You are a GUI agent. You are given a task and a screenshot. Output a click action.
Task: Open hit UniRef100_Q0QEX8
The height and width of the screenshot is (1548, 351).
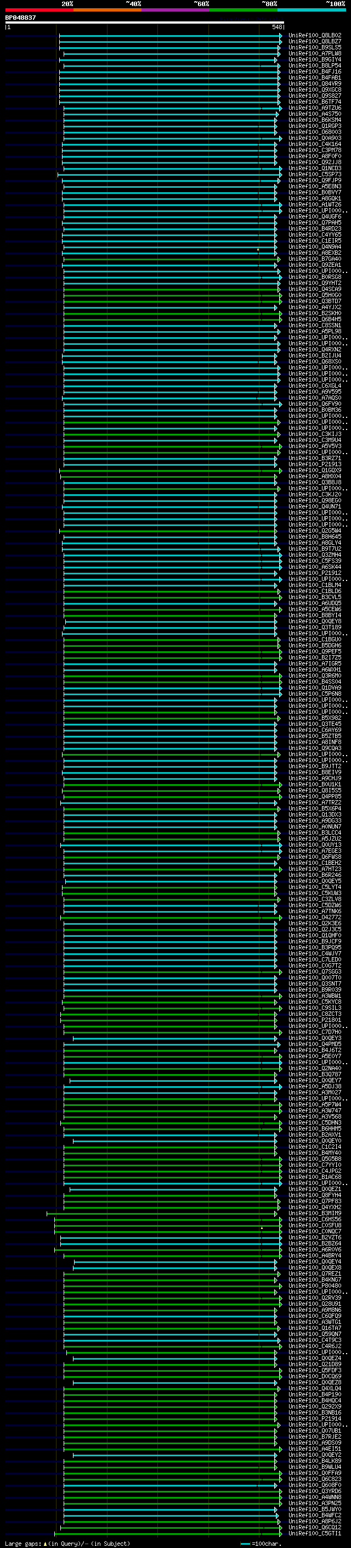coord(315,1268)
